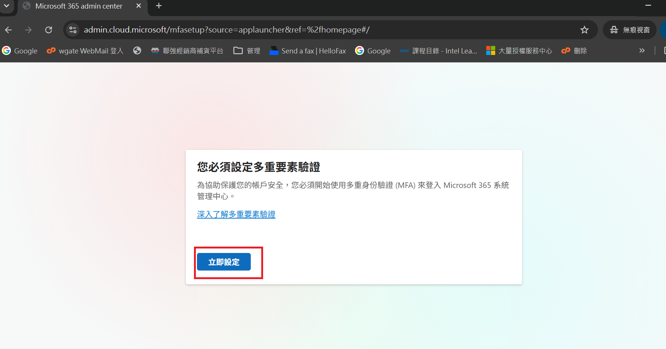This screenshot has height=349, width=666.
Task: Open the wgate WebMail 登入 bookmark
Action: [85, 50]
